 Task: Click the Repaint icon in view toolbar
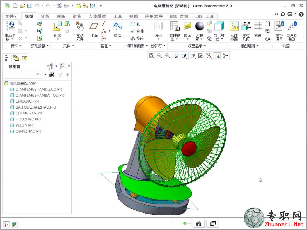tap(176, 56)
